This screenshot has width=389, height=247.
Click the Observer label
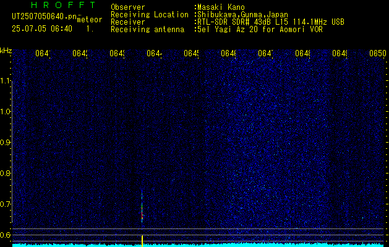[128, 7]
